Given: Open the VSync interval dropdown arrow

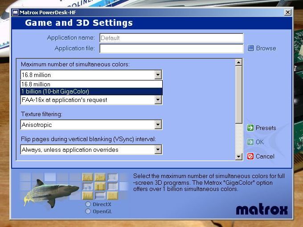Looking at the screenshot, I should pyautogui.click(x=158, y=150).
